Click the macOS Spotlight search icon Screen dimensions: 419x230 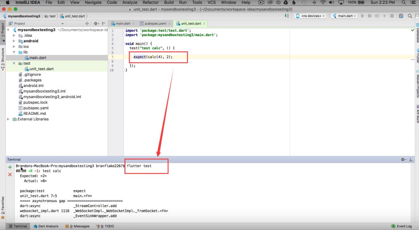point(403,2)
